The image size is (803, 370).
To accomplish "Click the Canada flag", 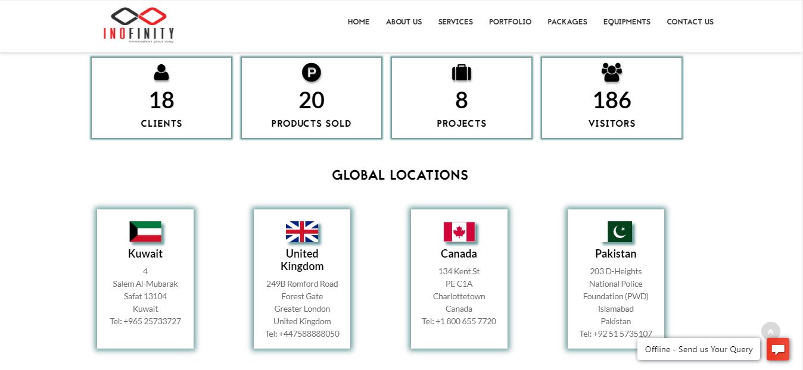I will [459, 231].
